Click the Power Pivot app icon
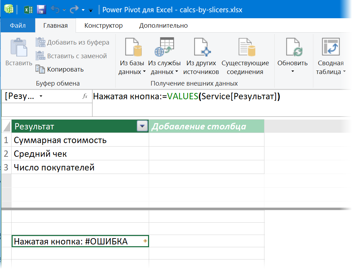The width and height of the screenshot is (352, 269). [x=9, y=9]
